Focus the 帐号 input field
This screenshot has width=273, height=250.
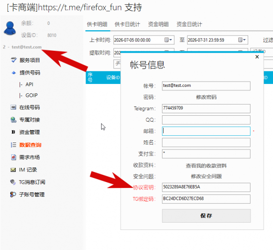(x=206, y=86)
